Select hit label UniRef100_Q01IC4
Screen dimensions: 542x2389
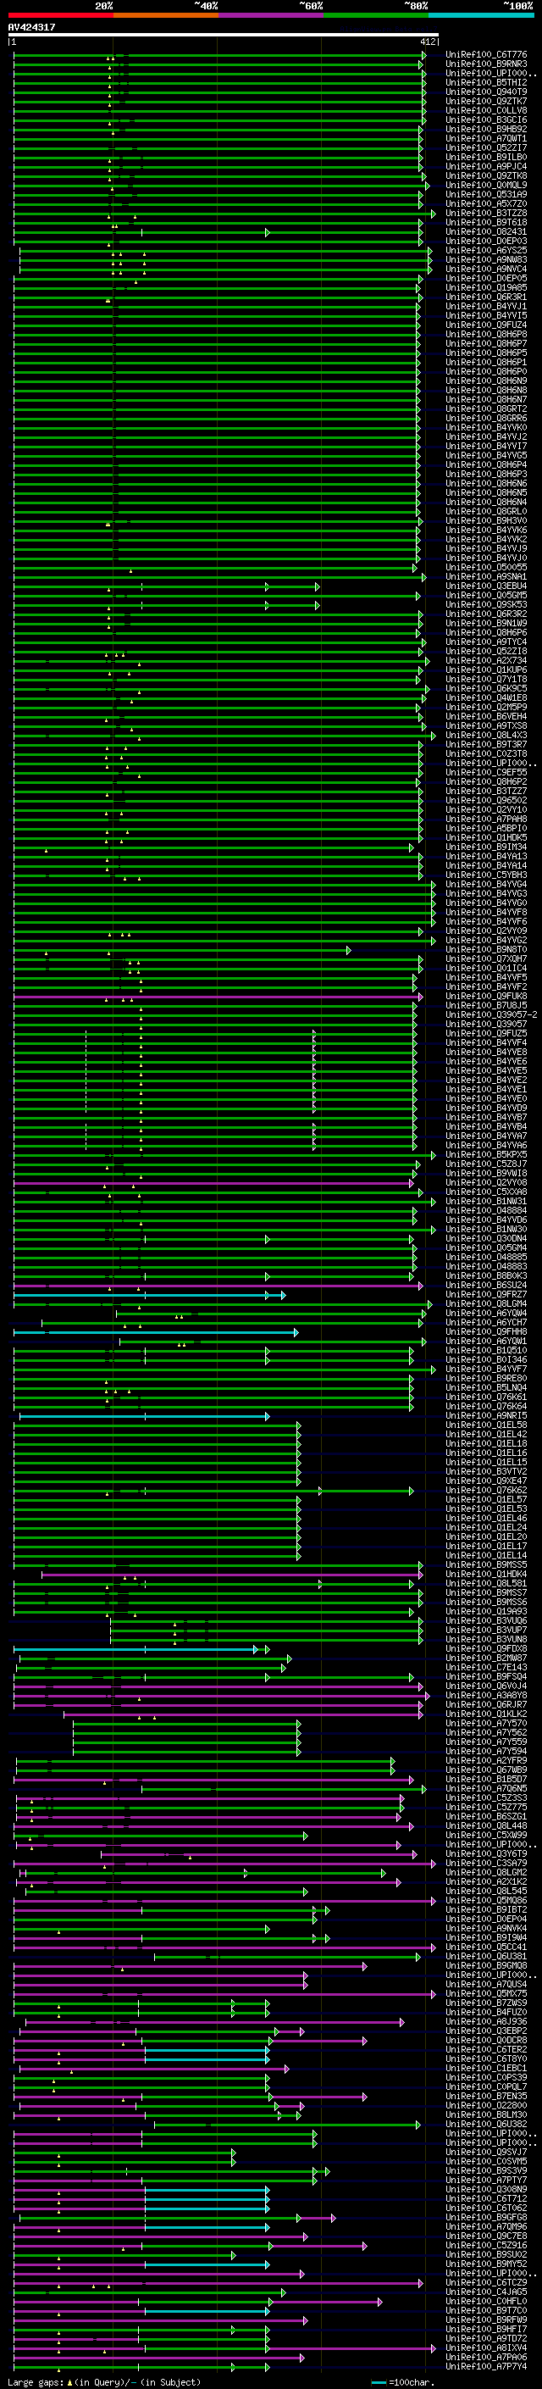(x=485, y=968)
